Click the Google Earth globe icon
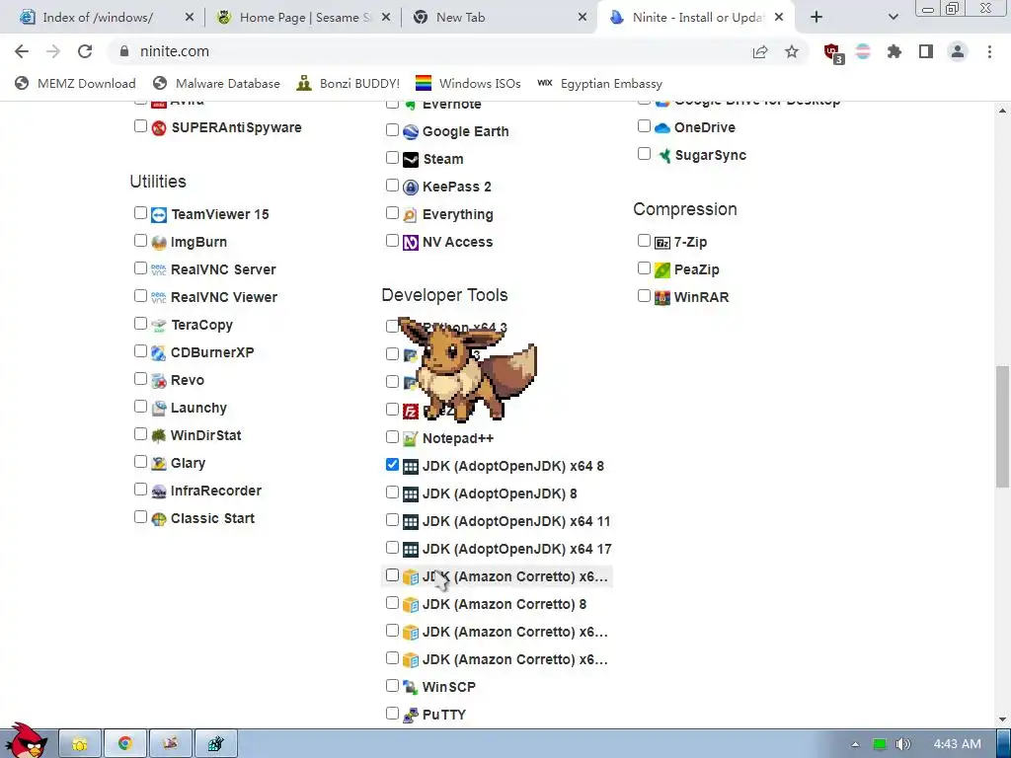1011x758 pixels. (411, 131)
